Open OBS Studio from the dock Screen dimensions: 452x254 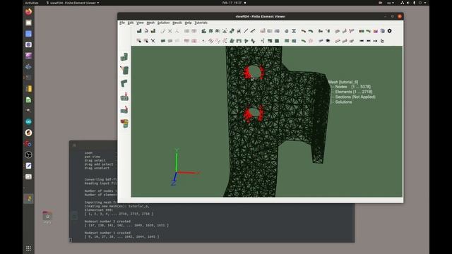[28, 155]
